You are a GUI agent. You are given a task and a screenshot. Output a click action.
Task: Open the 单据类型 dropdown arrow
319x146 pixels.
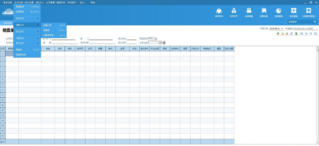point(156,38)
